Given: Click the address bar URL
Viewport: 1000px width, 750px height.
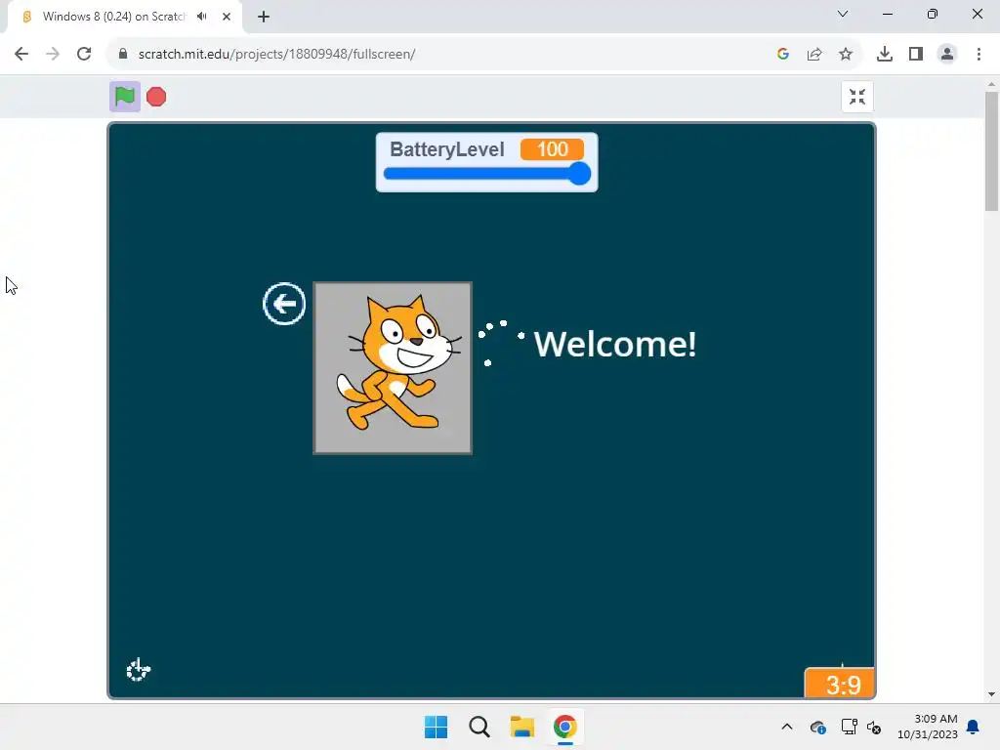Looking at the screenshot, I should (x=276, y=55).
